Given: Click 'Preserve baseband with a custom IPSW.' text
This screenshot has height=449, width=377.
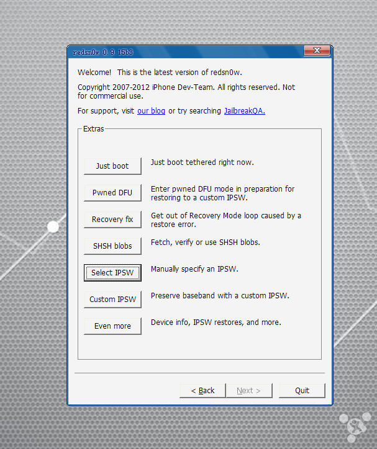Looking at the screenshot, I should coord(220,296).
